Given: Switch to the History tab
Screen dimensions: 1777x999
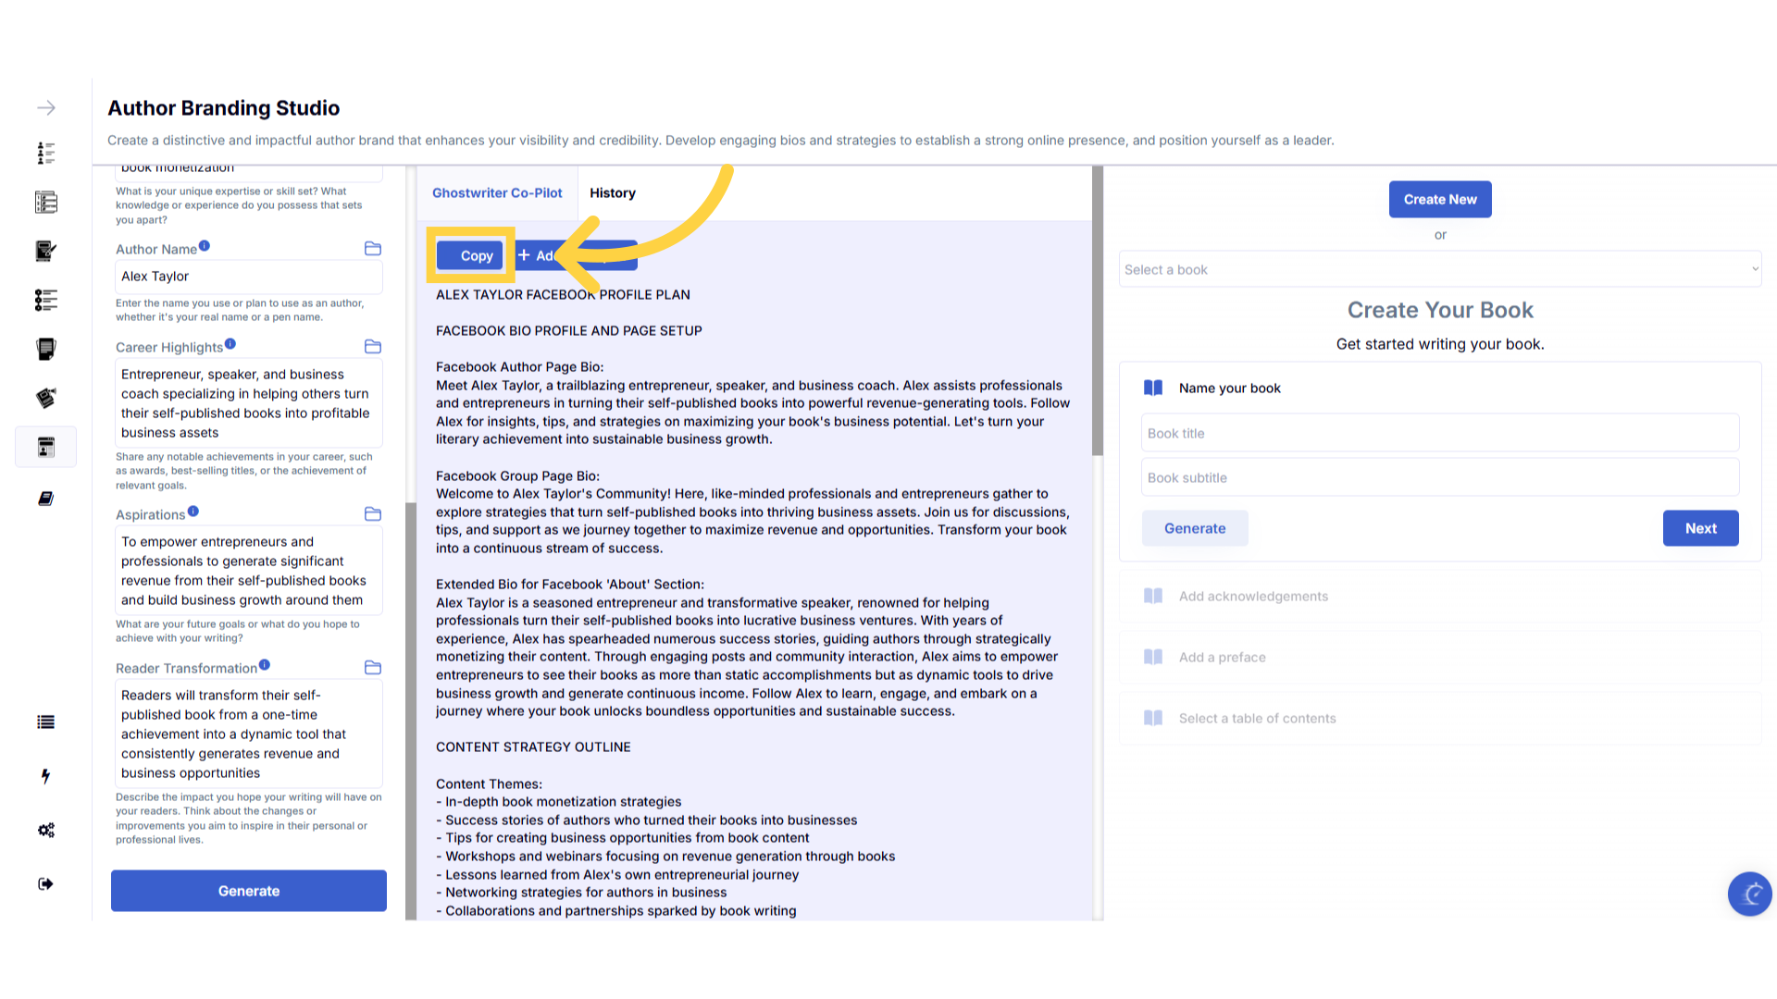Looking at the screenshot, I should point(613,193).
